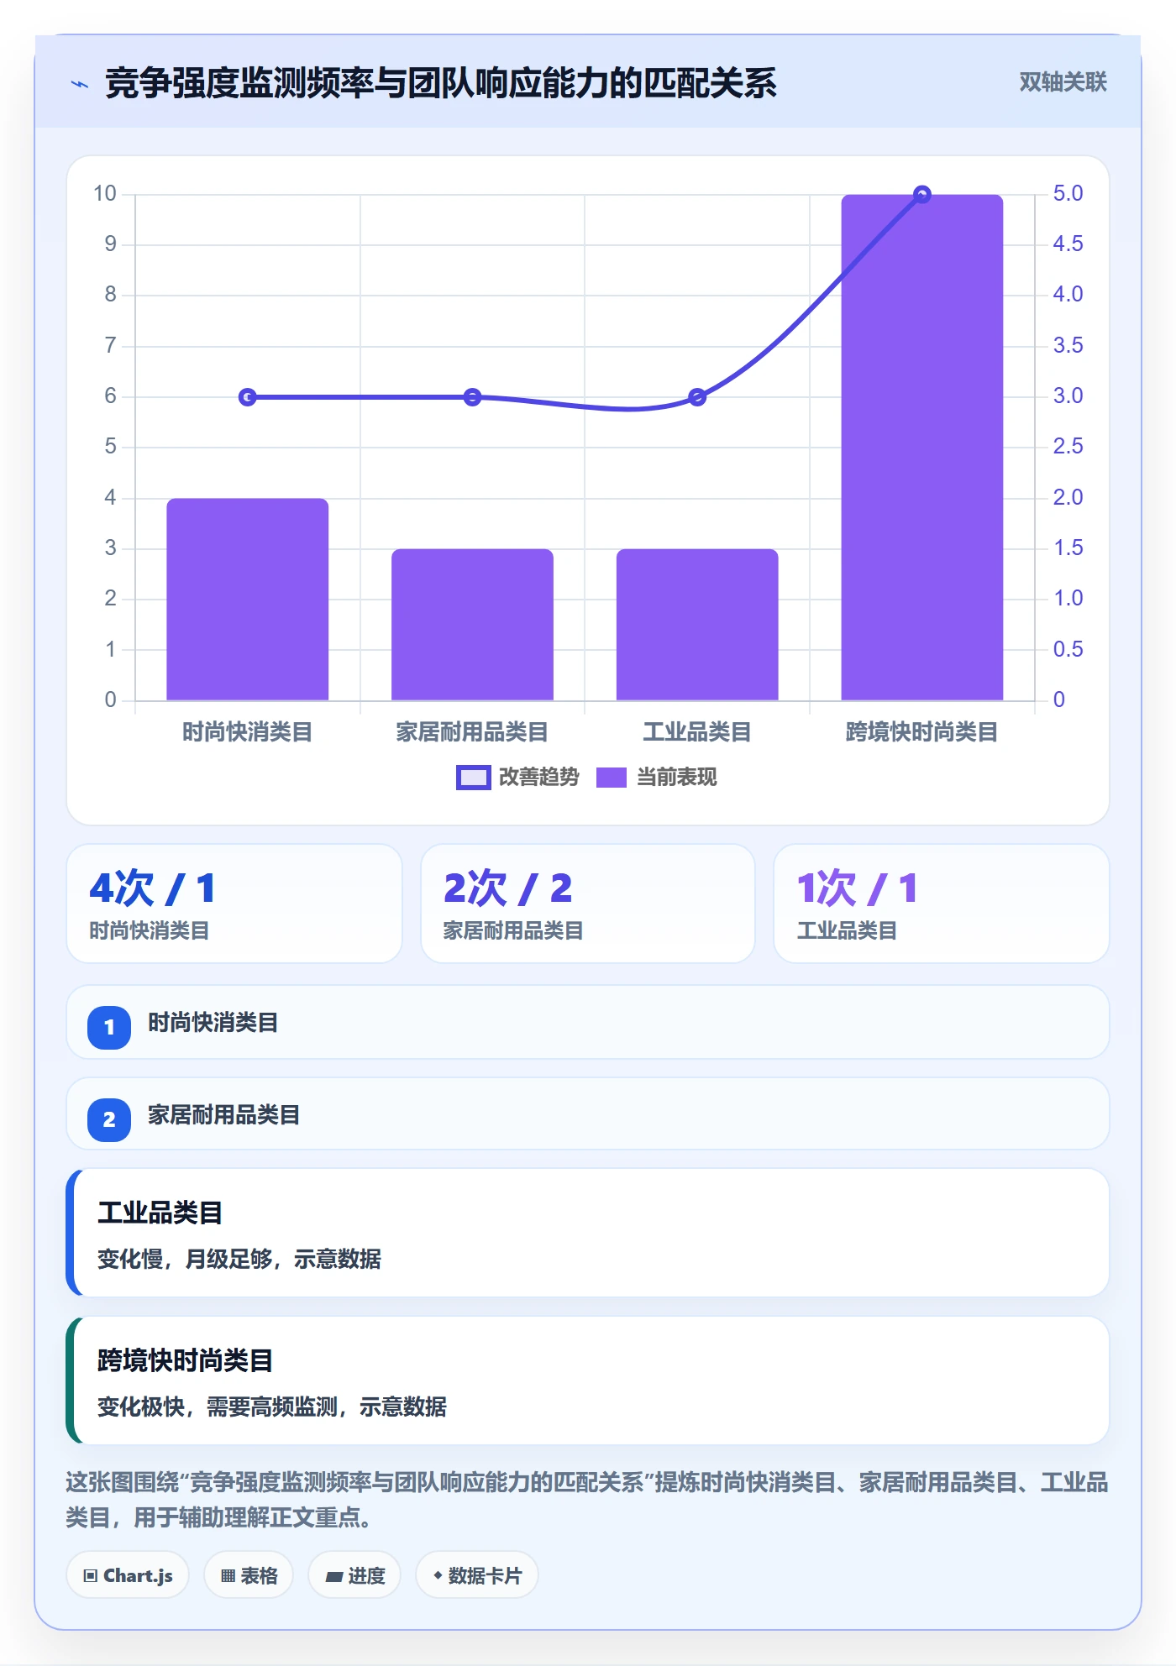This screenshot has height=1666, width=1176.
Task: Select the 表格 tag
Action: tap(249, 1575)
